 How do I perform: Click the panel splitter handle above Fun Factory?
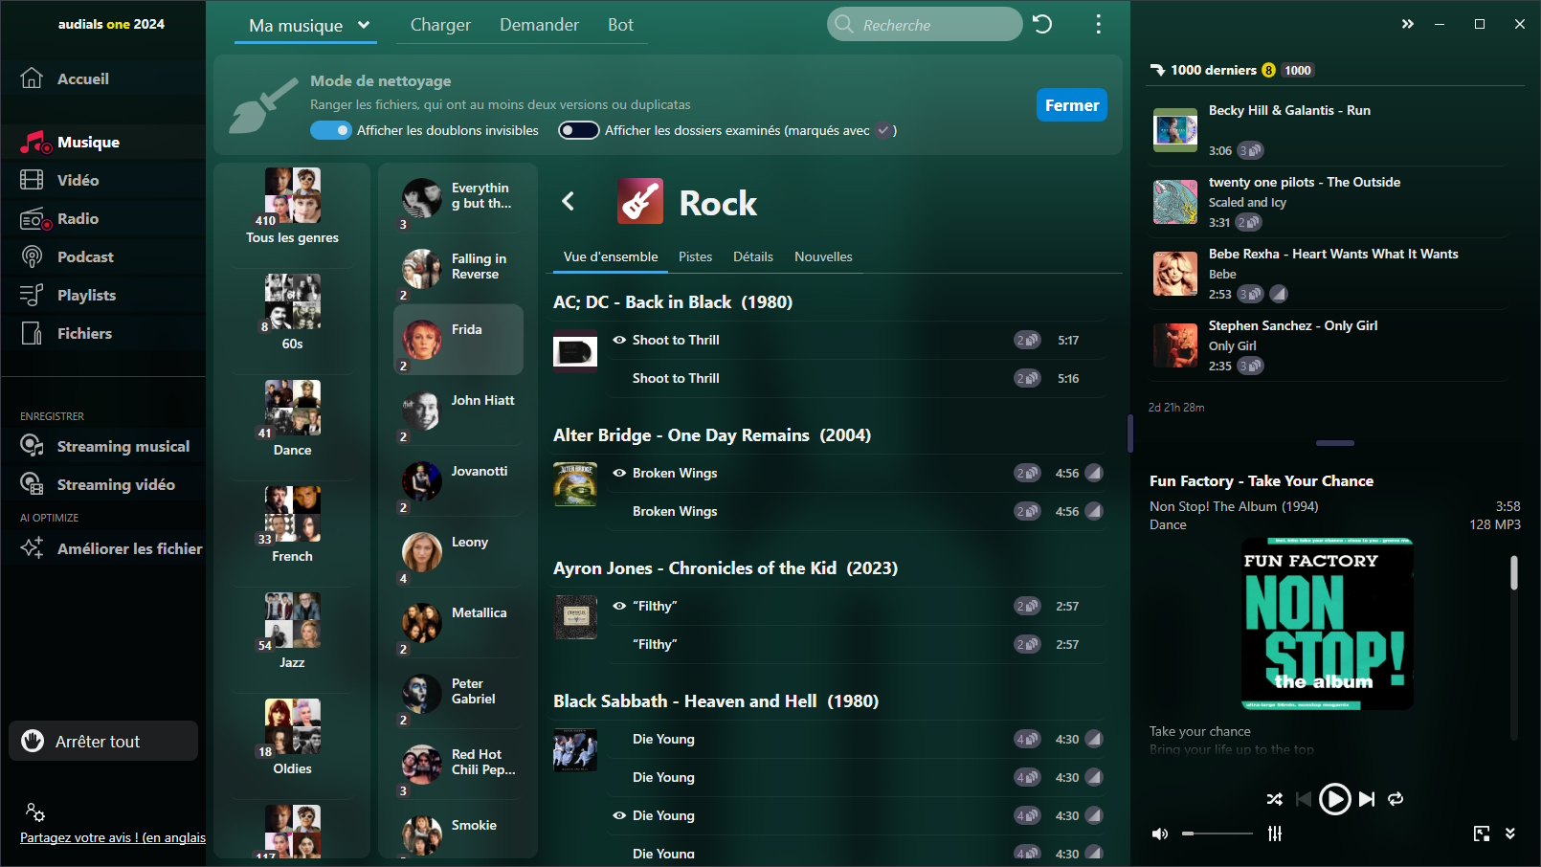[x=1334, y=443]
